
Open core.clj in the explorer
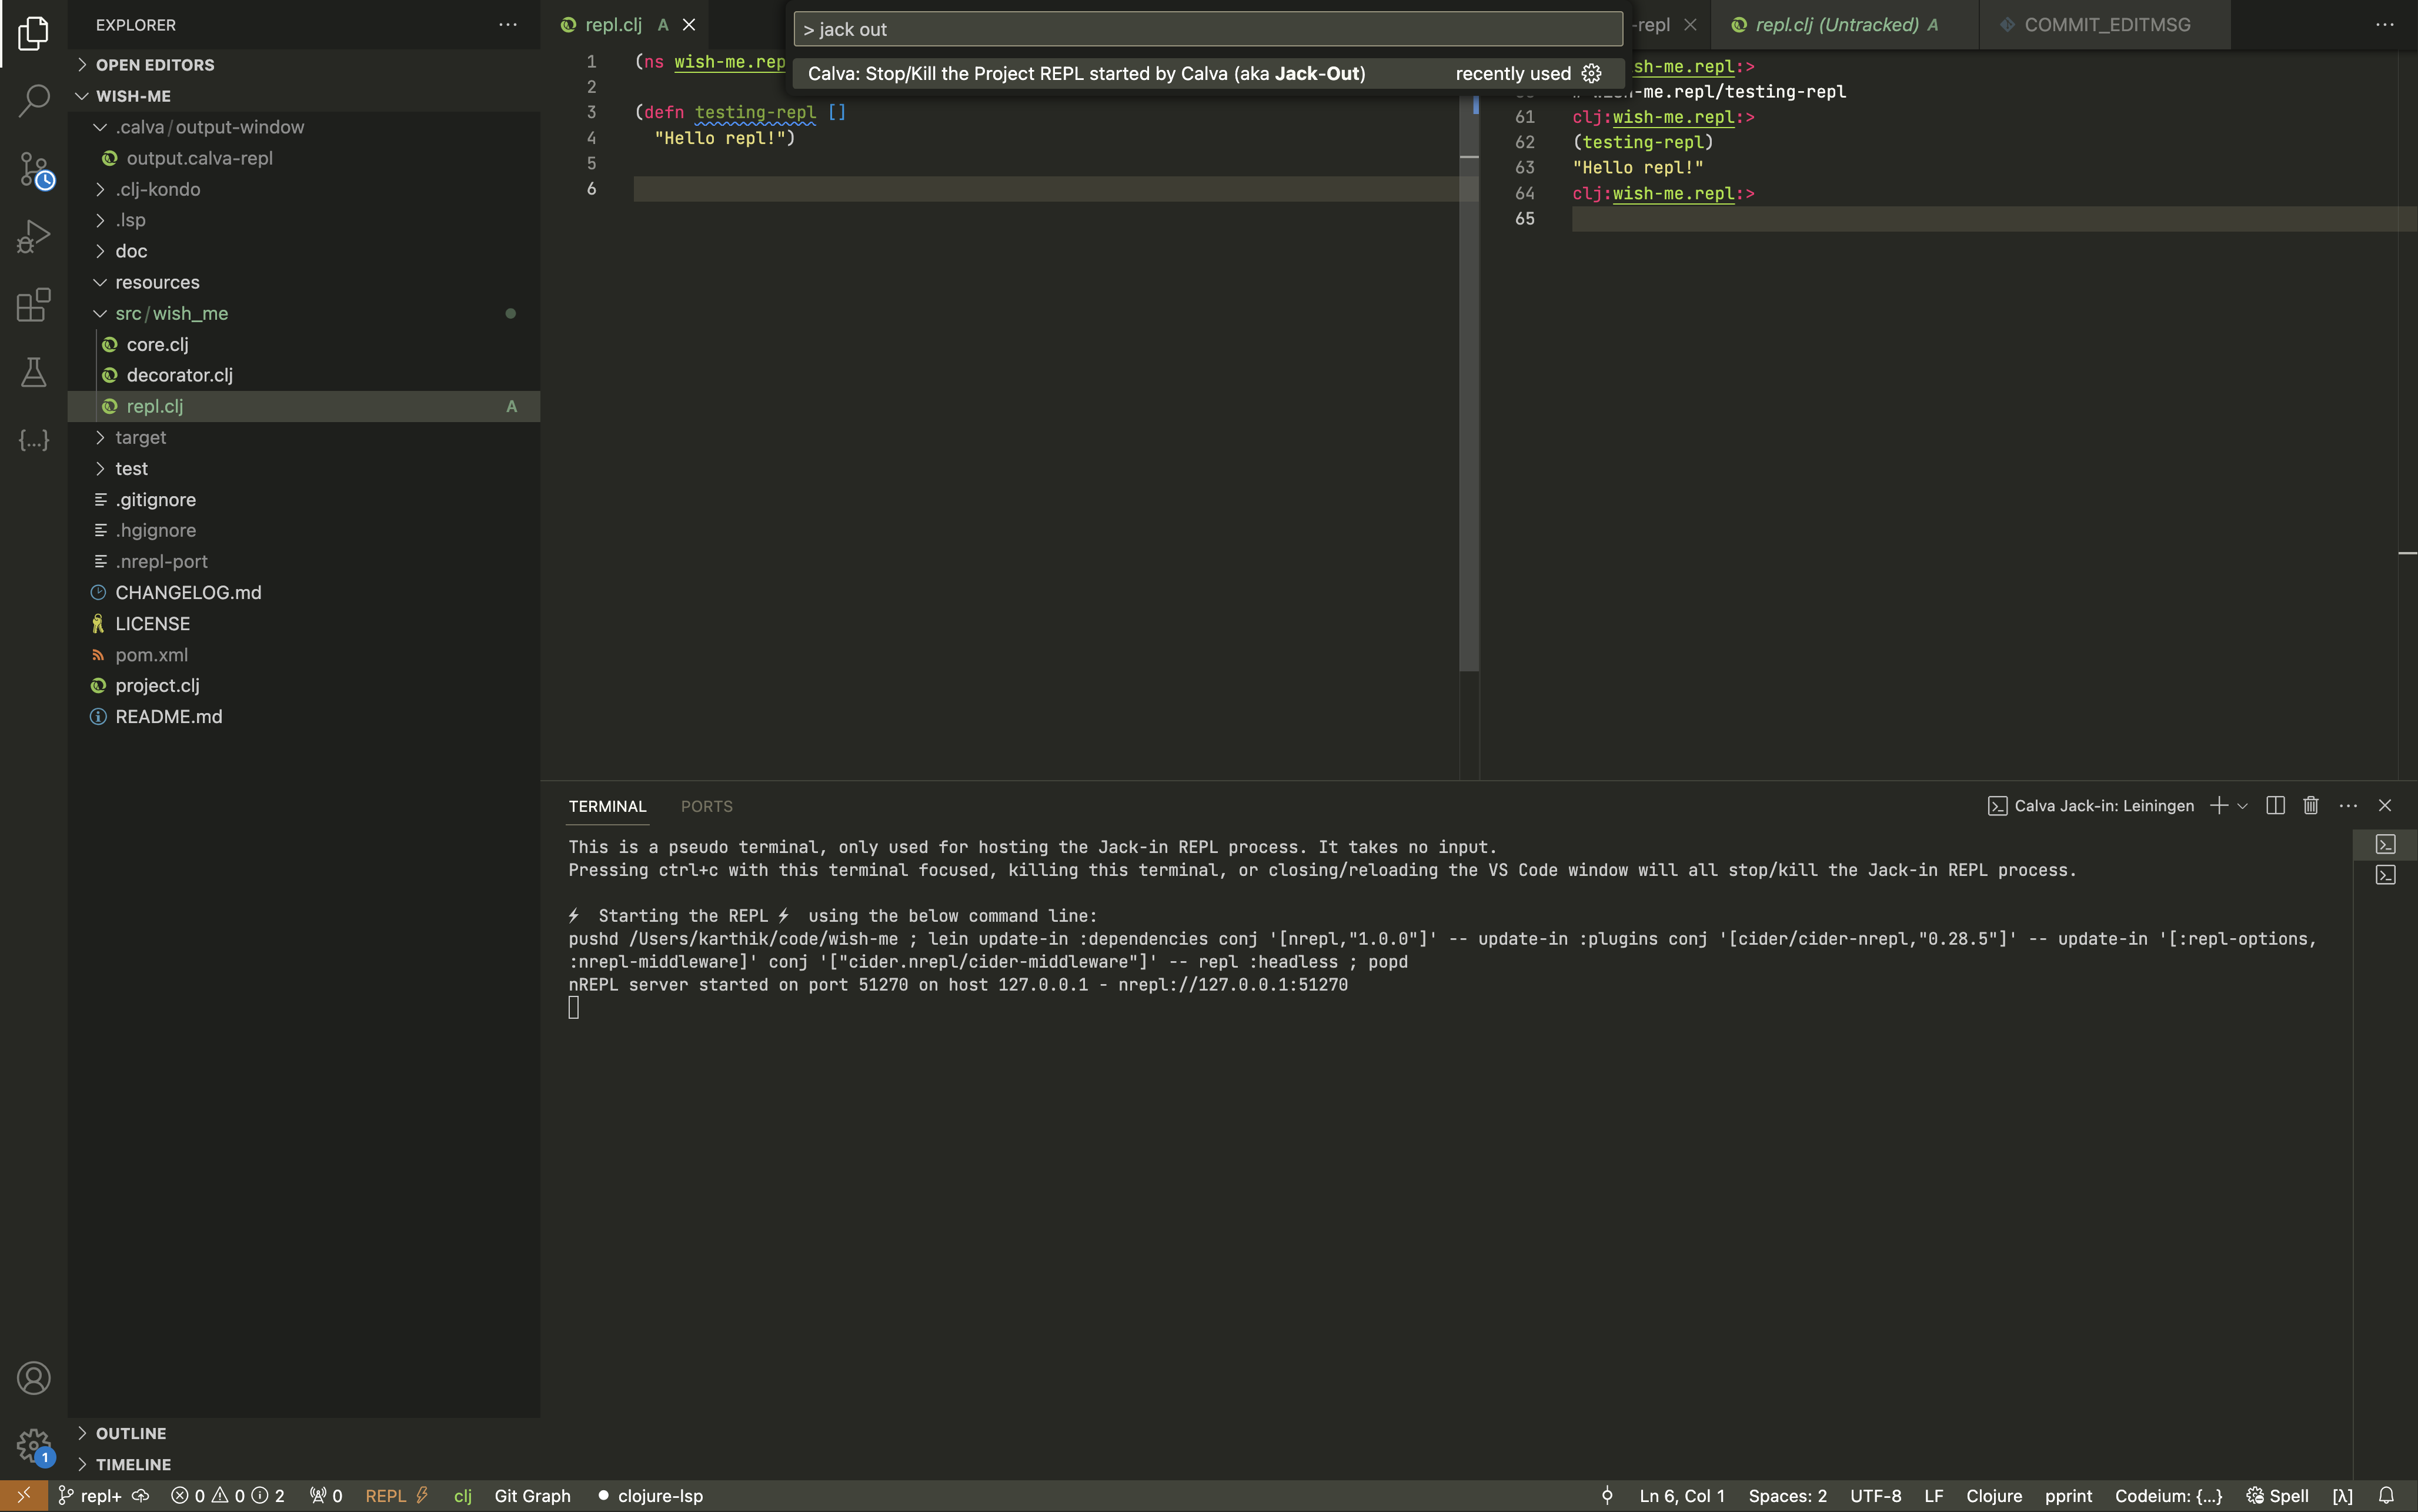(304, 344)
